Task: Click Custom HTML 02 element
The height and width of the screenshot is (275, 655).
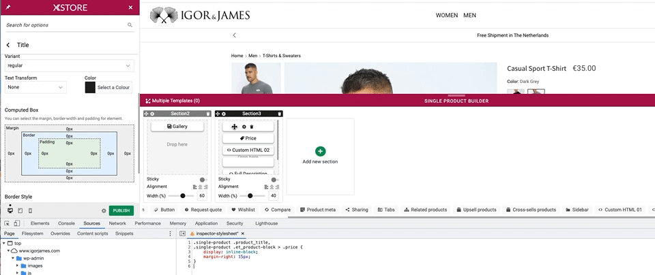Action: pyautogui.click(x=248, y=150)
